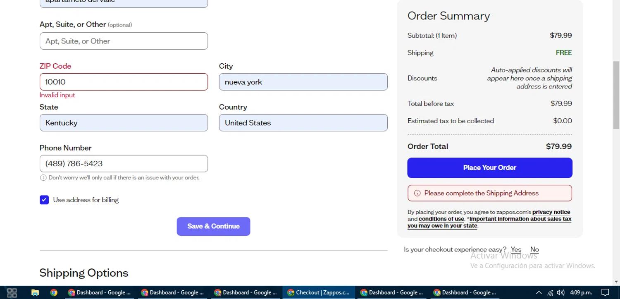This screenshot has height=299, width=620.
Task: Click the City field containing nueva york
Action: 303,82
